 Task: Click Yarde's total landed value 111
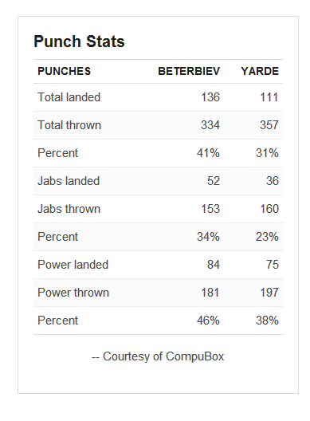tap(269, 97)
